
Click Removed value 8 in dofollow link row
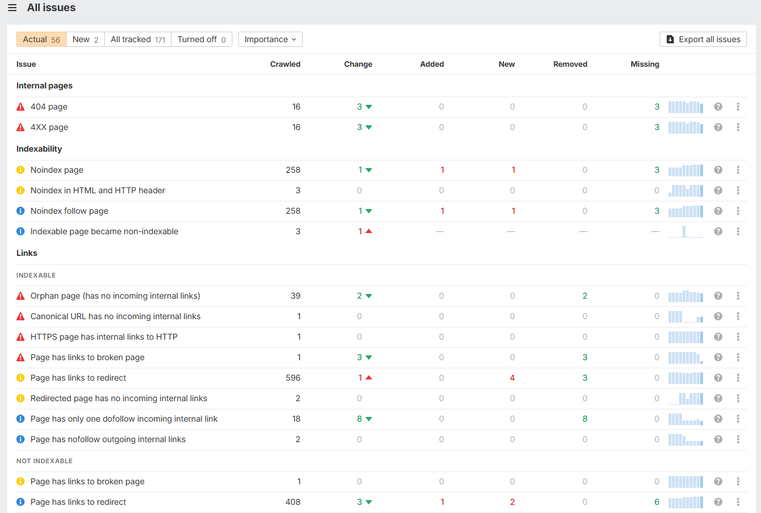585,419
